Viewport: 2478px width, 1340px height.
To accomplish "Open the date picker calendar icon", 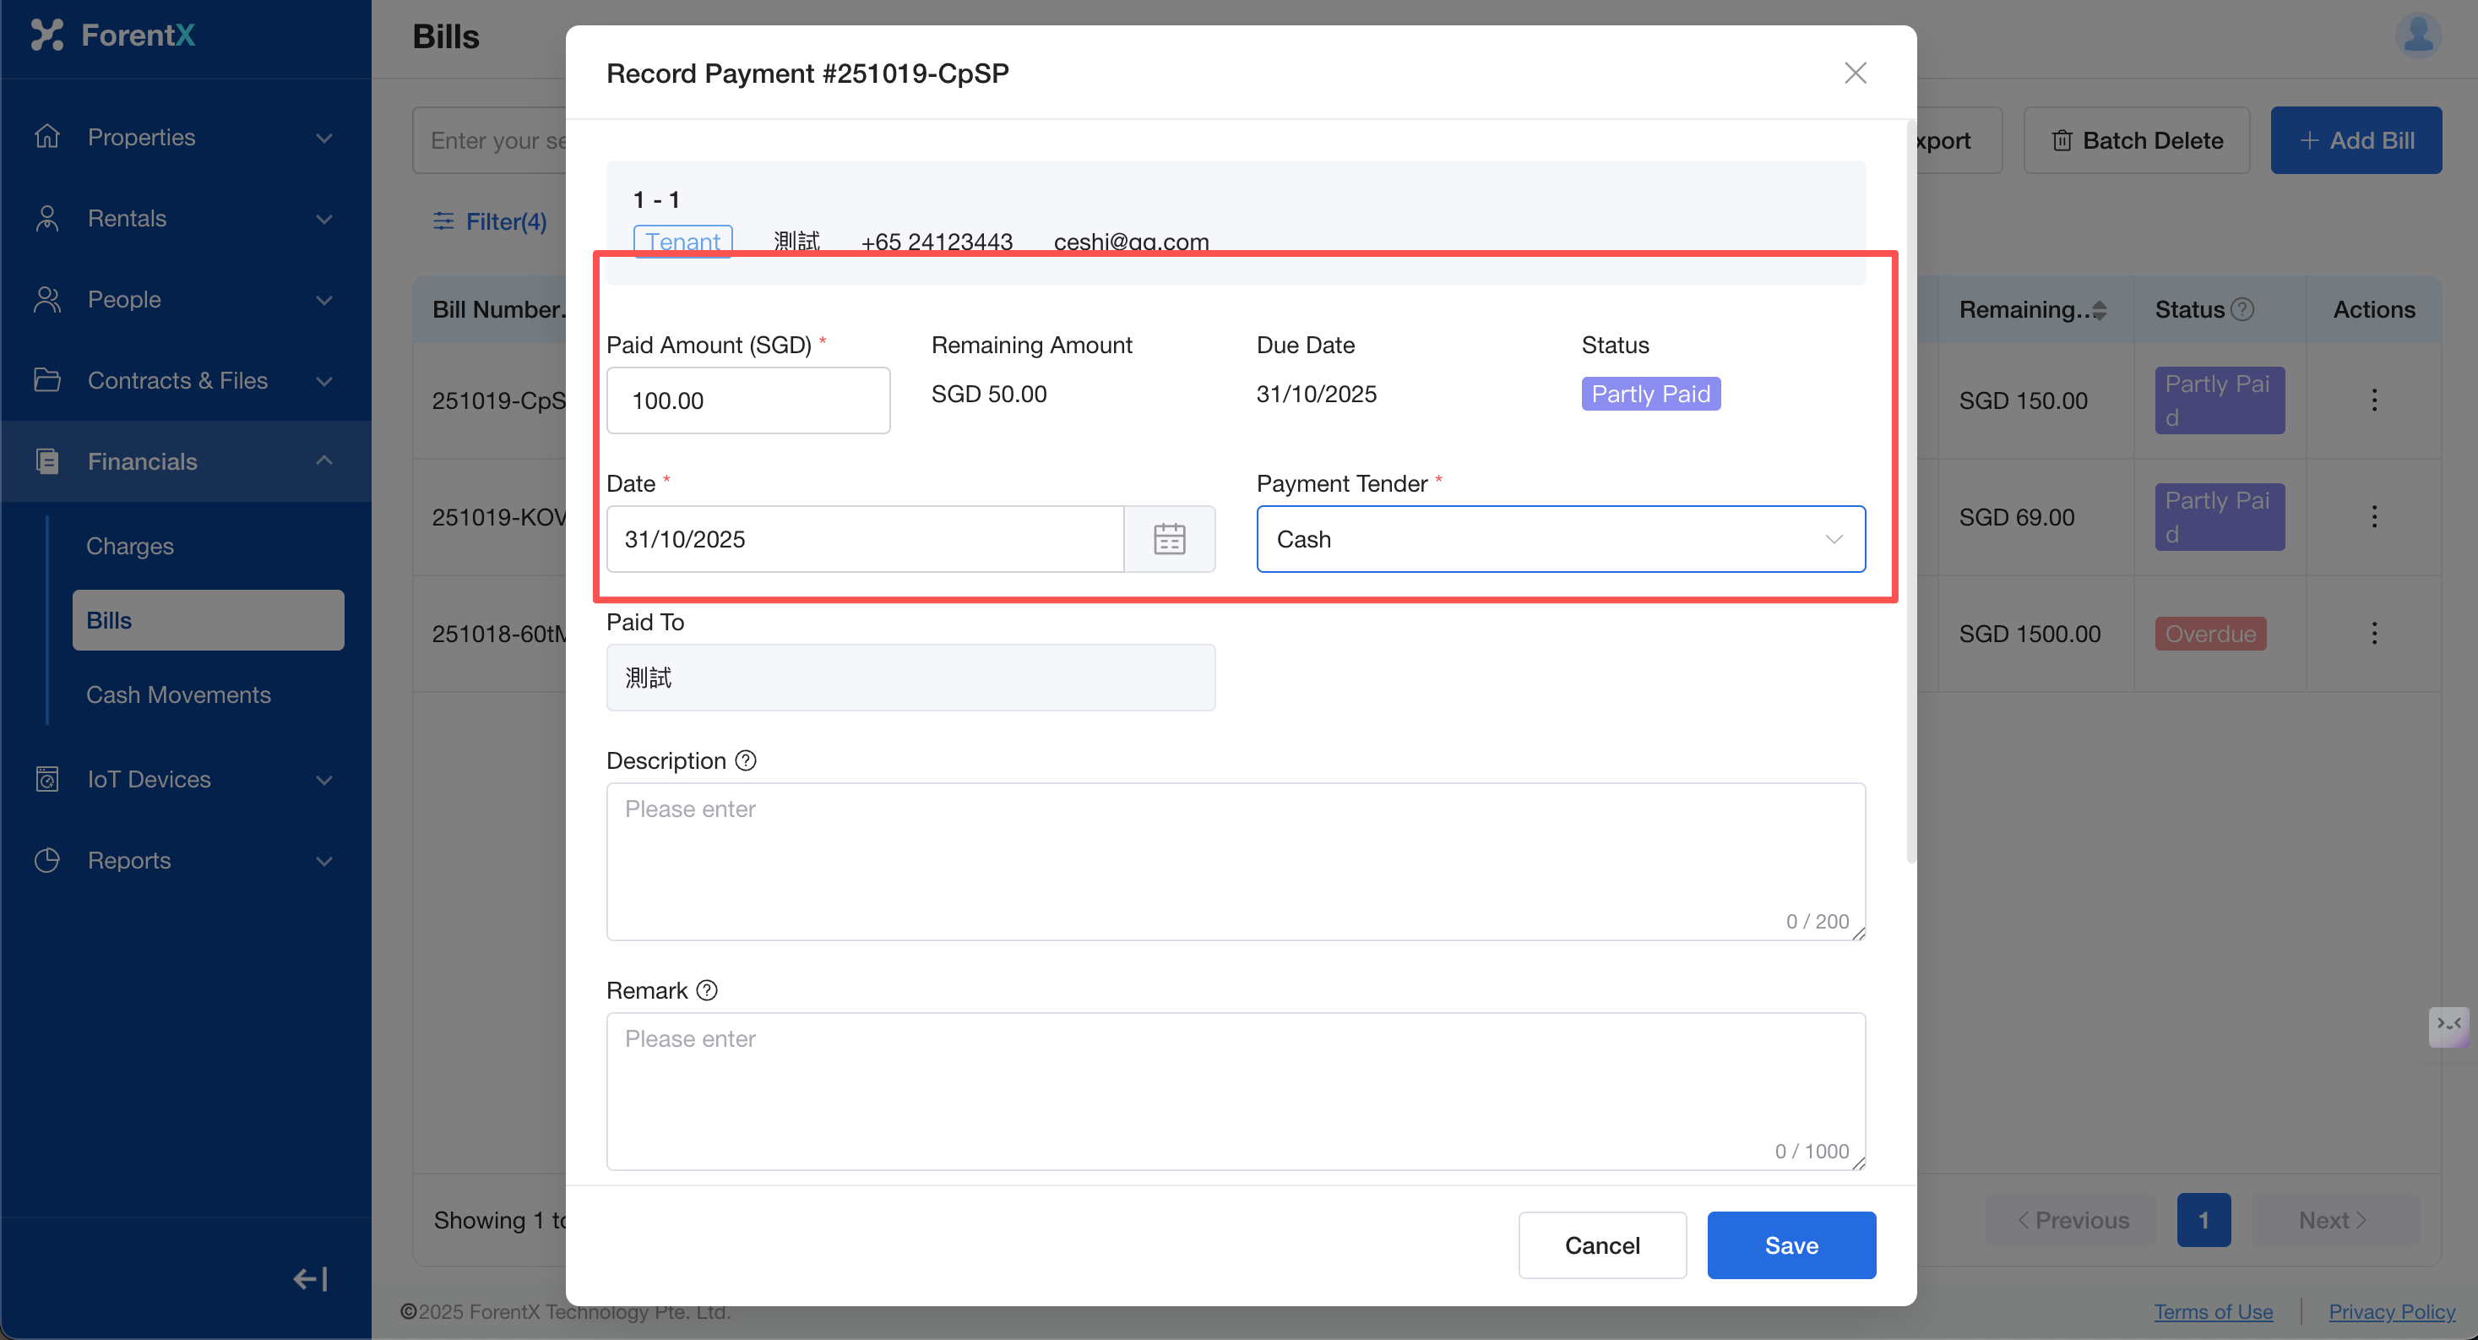I will [x=1169, y=539].
